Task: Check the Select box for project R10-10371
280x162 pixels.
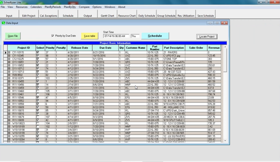Action: tap(38, 78)
